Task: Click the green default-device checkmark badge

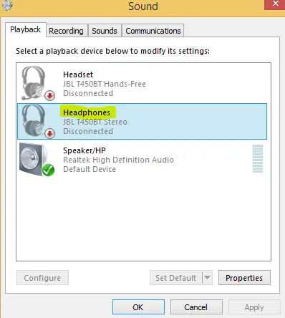Action: tap(49, 170)
